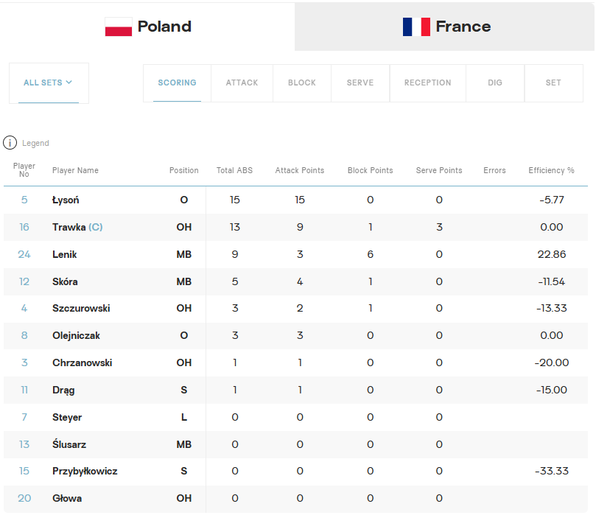Select the Poland team tab

point(147,27)
